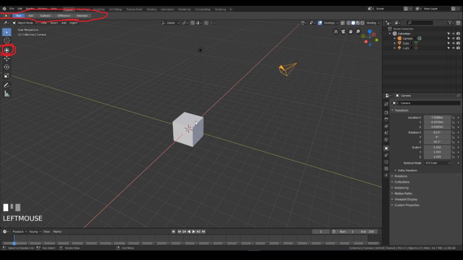The width and height of the screenshot is (463, 260).
Task: Click the End frame 250 field
Action: (x=367, y=231)
